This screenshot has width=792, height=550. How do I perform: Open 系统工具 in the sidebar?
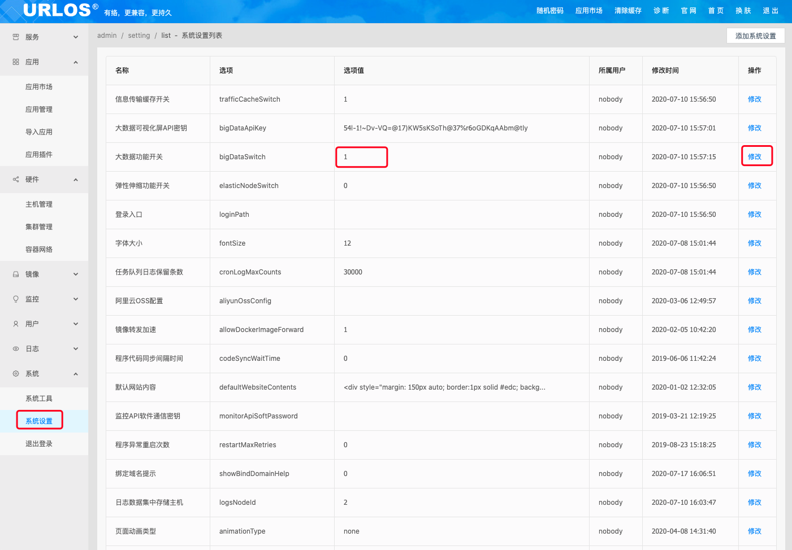(x=39, y=399)
